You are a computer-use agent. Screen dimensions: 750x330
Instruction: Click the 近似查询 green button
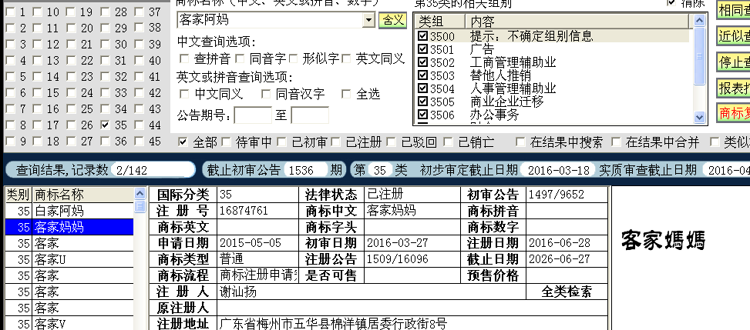734,36
